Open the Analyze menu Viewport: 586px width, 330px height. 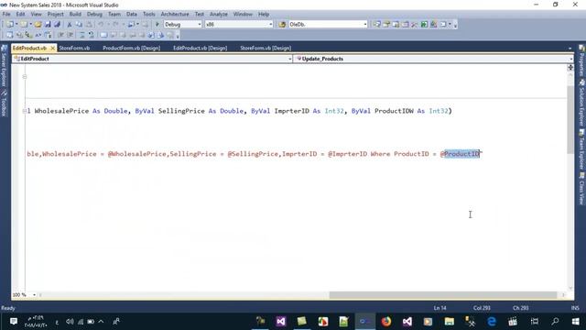point(218,15)
